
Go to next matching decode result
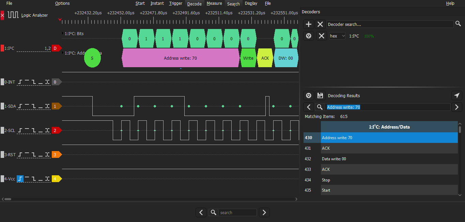[457, 107]
